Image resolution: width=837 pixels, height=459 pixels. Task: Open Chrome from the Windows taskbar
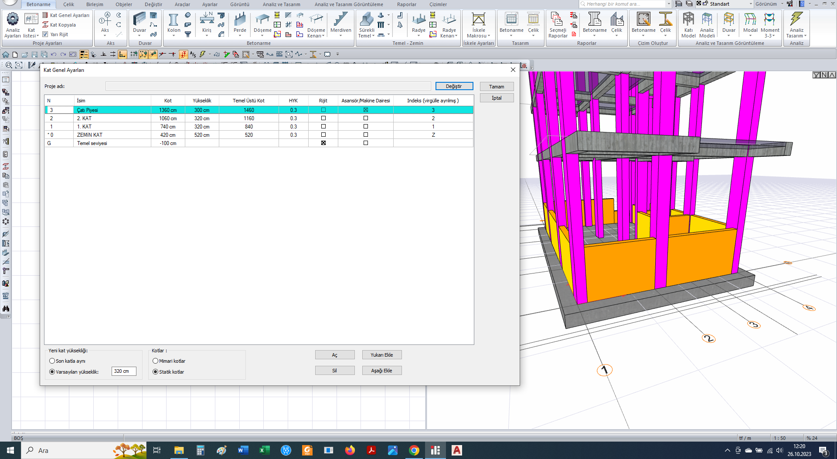coord(414,450)
